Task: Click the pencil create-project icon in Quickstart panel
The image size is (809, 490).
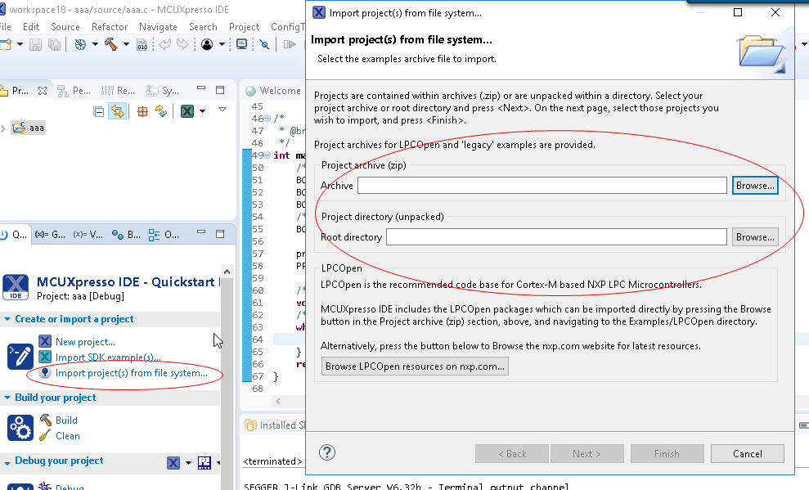Action: click(x=20, y=357)
